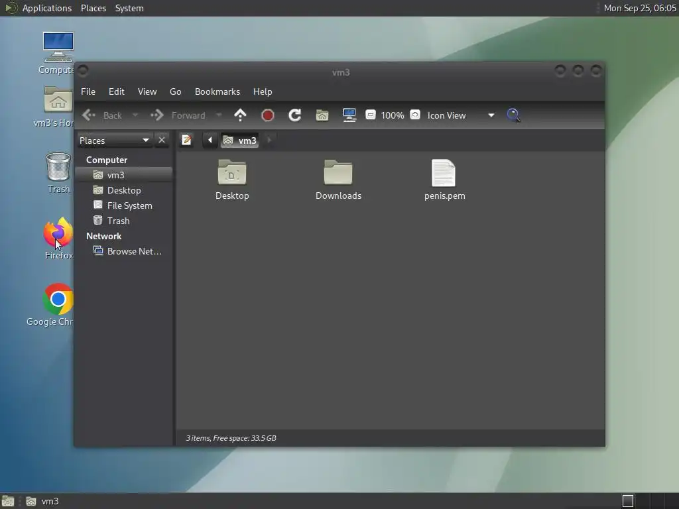
Task: Select the penis.pem file icon
Action: [444, 180]
